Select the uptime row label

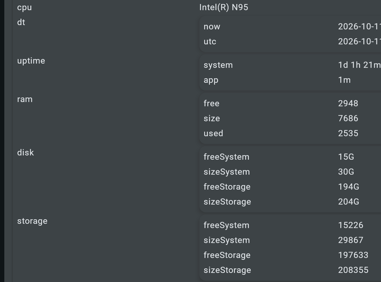click(31, 61)
